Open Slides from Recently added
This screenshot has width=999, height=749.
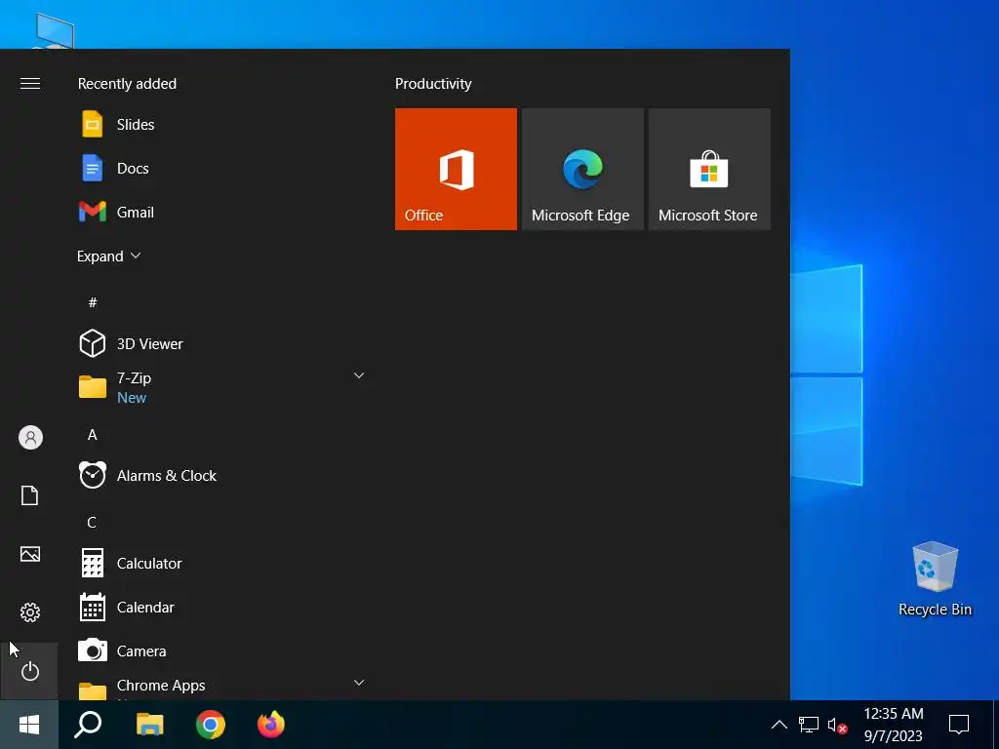click(220, 124)
